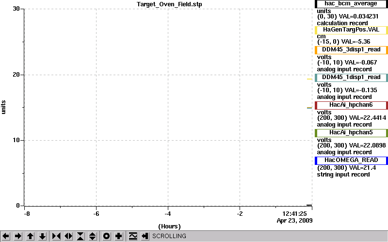The width and height of the screenshot is (388, 242).
Task: Click the SCROLLING status text
Action: 169,236
